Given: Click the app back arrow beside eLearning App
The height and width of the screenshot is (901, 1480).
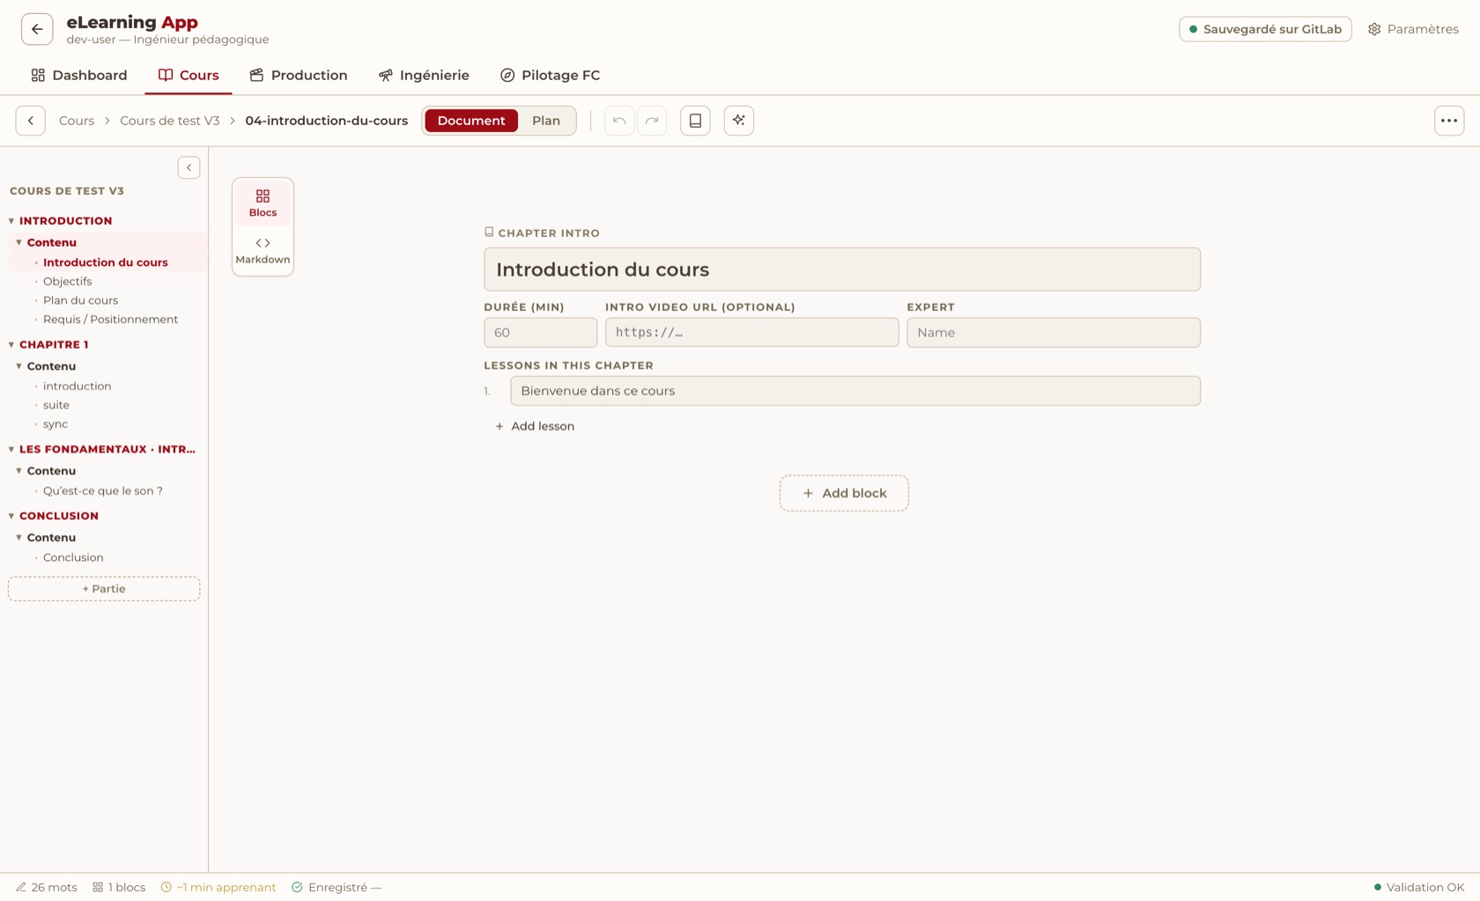Looking at the screenshot, I should click(x=37, y=29).
